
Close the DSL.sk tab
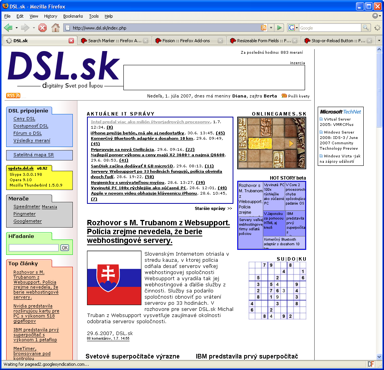[x=71, y=41]
